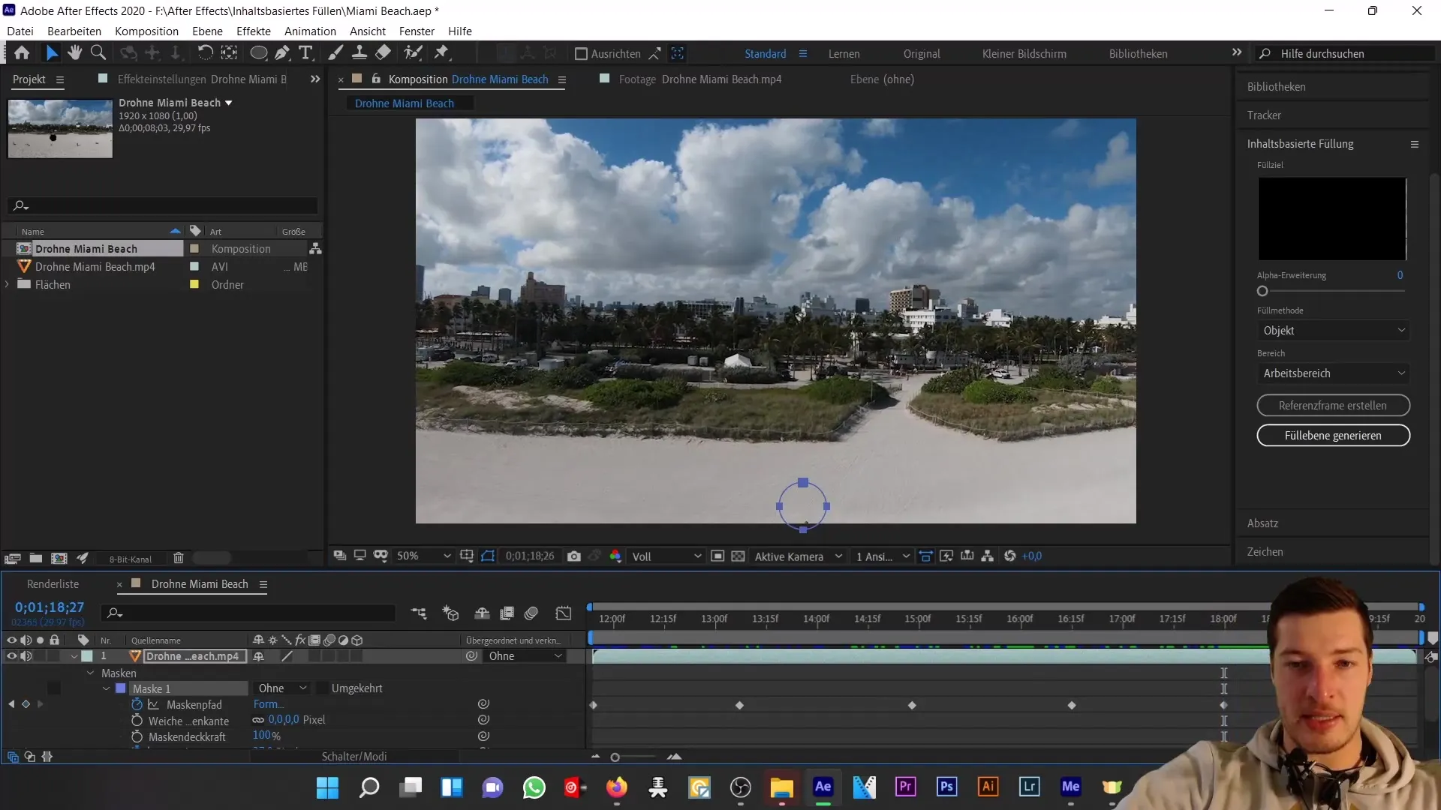
Task: Create a new composition icon in project panel
Action: (x=59, y=558)
